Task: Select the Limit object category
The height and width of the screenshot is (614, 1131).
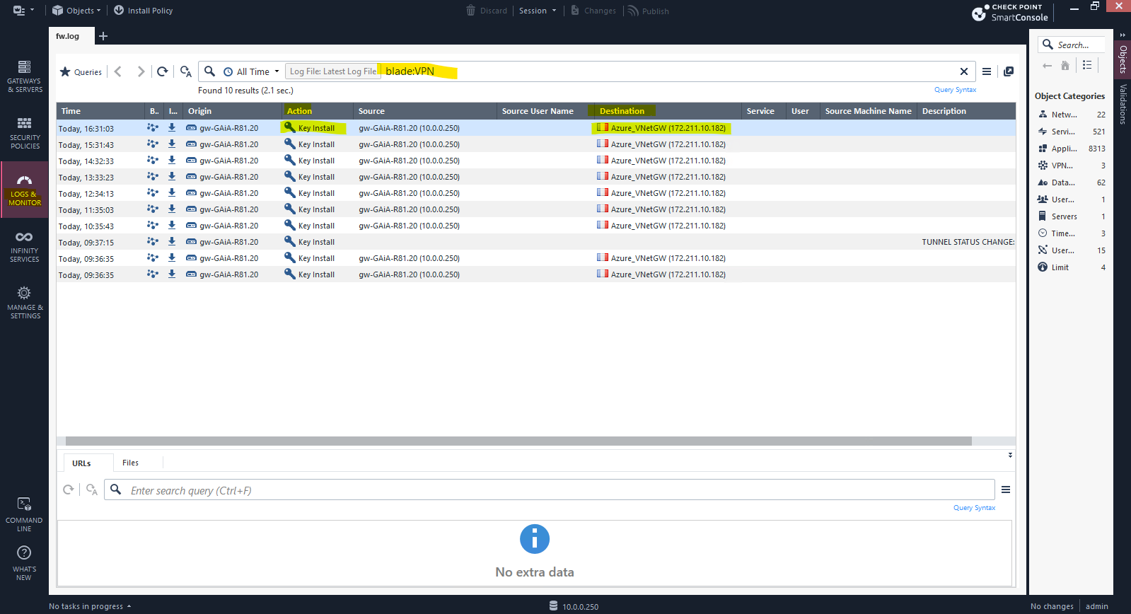Action: pos(1071,267)
